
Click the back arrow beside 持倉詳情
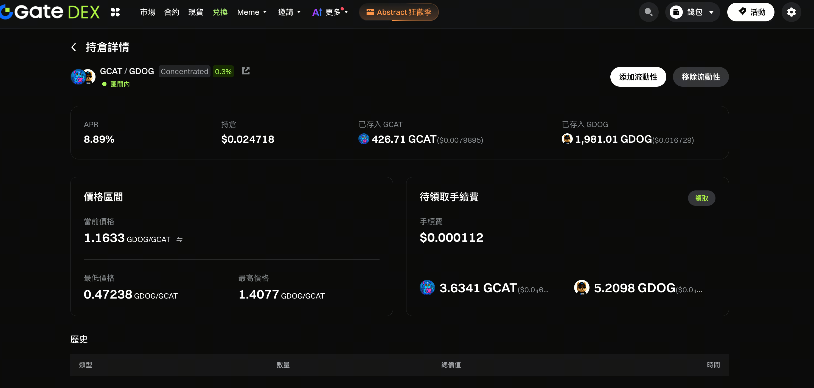(74, 47)
